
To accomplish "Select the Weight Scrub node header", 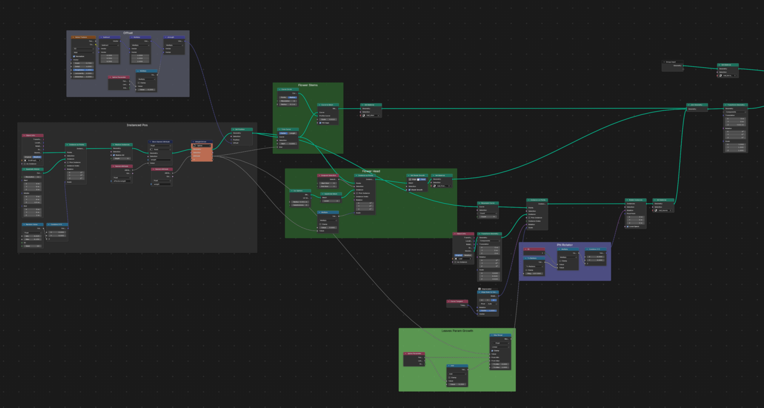I will click(x=202, y=142).
